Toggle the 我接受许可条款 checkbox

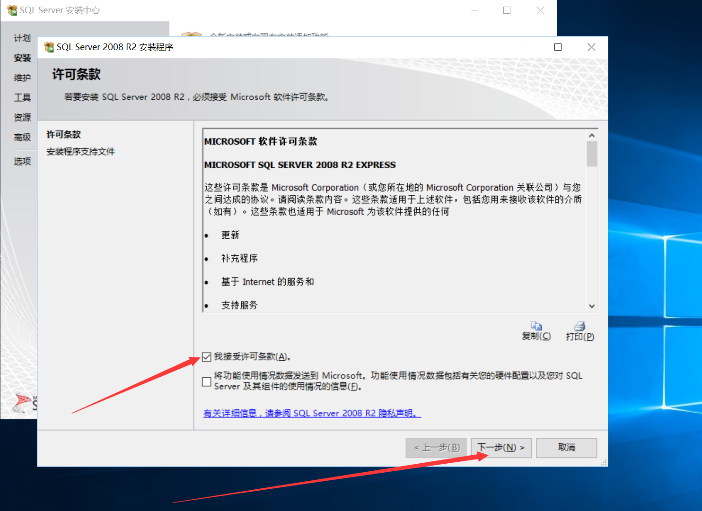(206, 357)
